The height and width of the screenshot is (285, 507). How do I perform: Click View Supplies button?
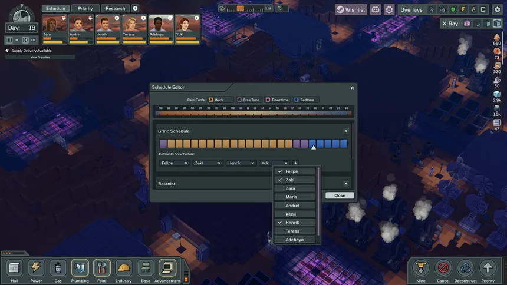40,57
